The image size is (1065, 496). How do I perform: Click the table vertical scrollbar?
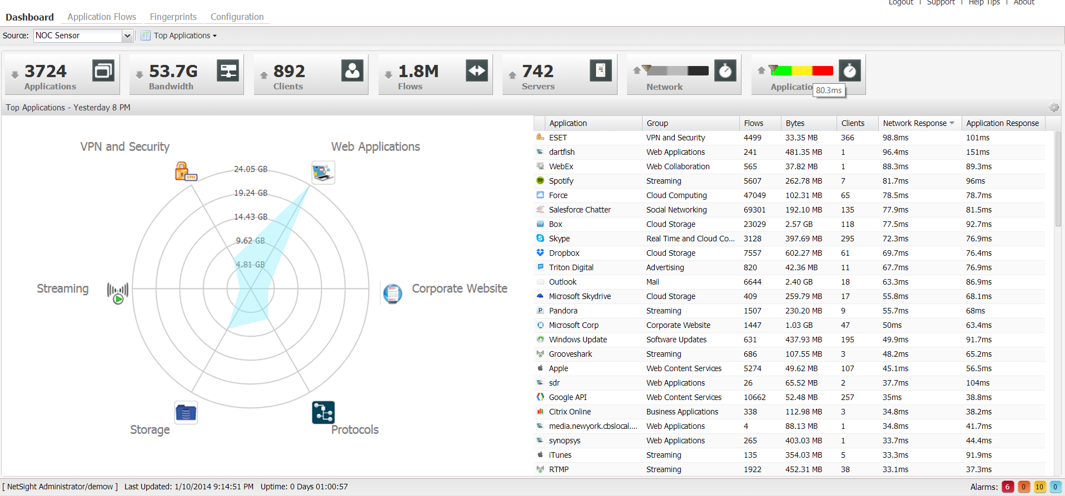[1058, 179]
